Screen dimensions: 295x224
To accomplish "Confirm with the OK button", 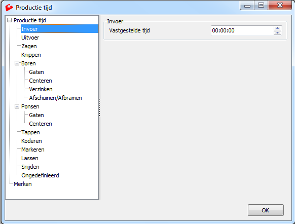I will [x=266, y=210].
